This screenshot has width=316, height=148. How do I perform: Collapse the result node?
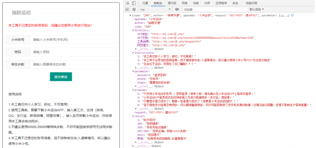pos(133,116)
